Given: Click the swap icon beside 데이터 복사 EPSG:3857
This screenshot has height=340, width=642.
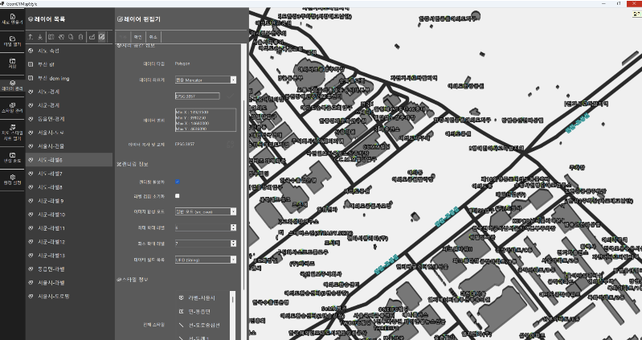Looking at the screenshot, I should point(230,144).
